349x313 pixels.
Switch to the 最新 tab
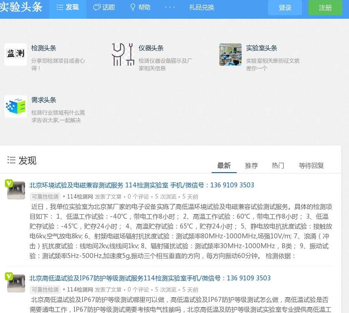click(x=224, y=165)
